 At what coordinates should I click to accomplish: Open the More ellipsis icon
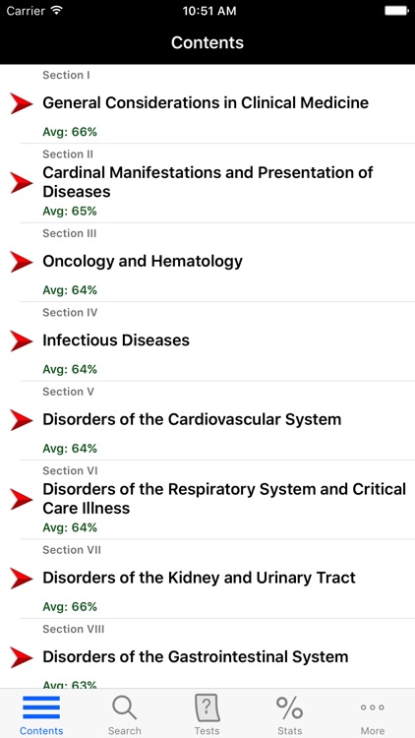tap(372, 707)
